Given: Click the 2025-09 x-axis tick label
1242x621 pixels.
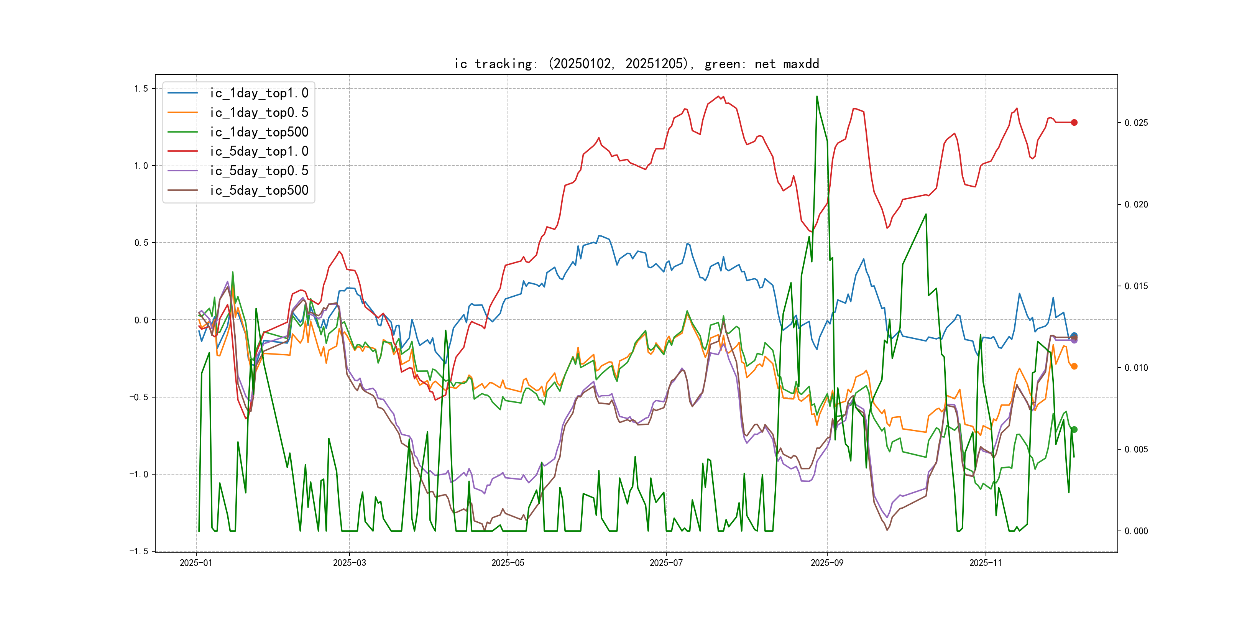Looking at the screenshot, I should [x=827, y=563].
